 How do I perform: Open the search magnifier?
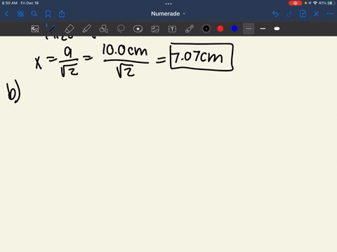(34, 14)
